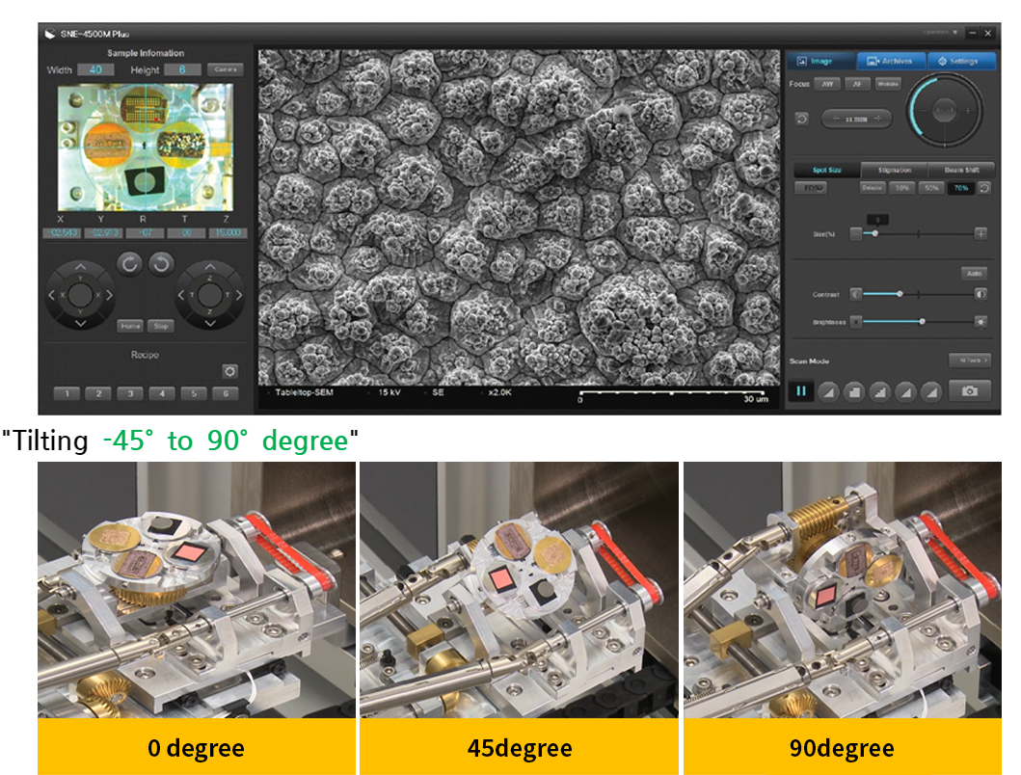Select the fourth scan mode icon
1021x775 pixels.
tap(905, 391)
